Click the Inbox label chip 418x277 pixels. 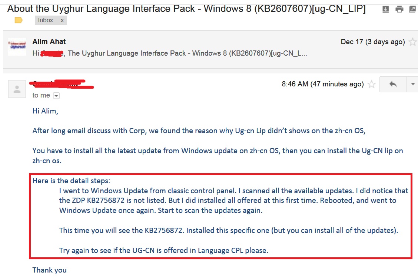point(45,20)
